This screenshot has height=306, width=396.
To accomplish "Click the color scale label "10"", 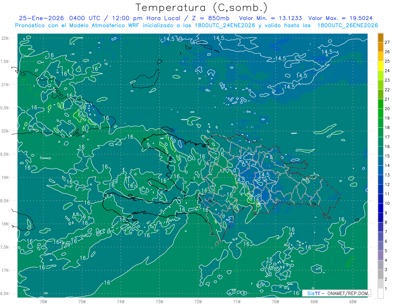I will (x=387, y=203).
